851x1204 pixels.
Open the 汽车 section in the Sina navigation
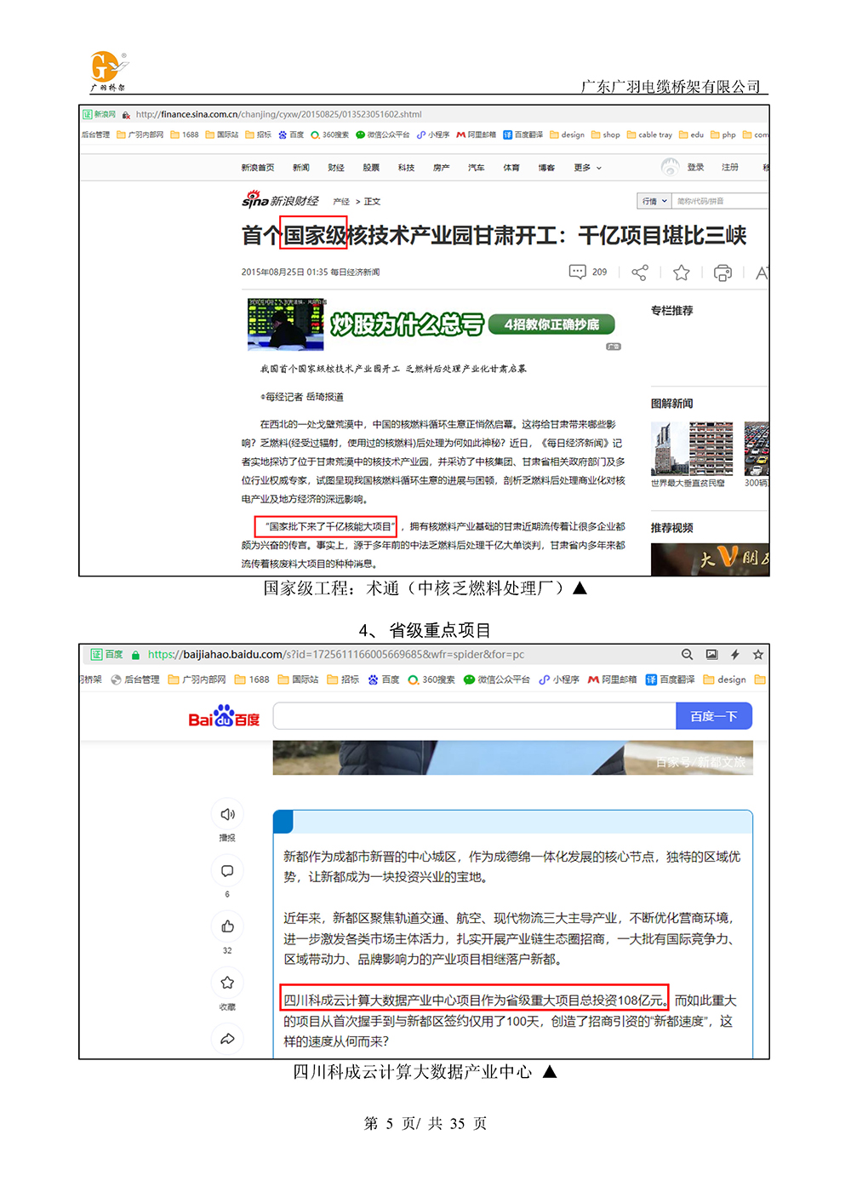476,168
